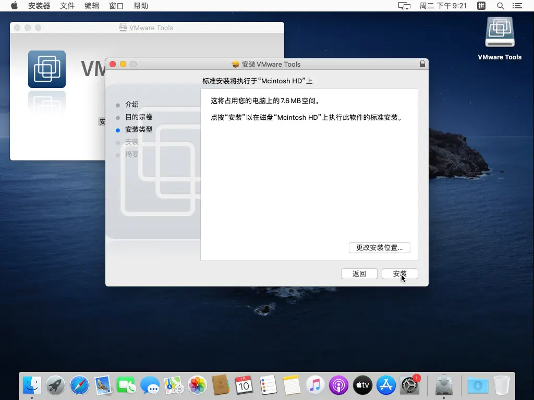Click the 摘要 step in sidebar
This screenshot has width=534, height=400.
(132, 155)
